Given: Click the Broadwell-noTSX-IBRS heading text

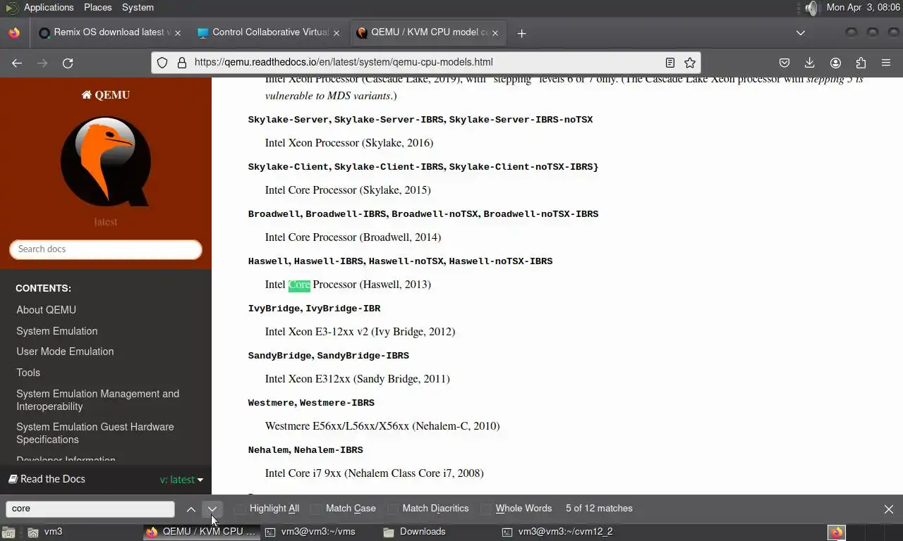Looking at the screenshot, I should coord(540,214).
